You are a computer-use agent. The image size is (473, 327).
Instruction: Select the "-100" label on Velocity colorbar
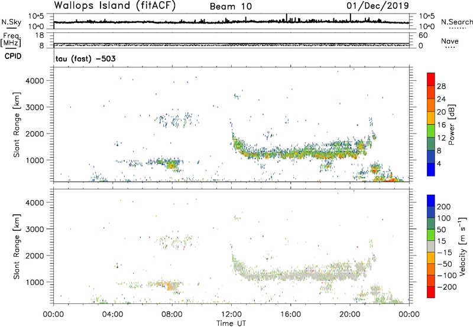(x=447, y=276)
